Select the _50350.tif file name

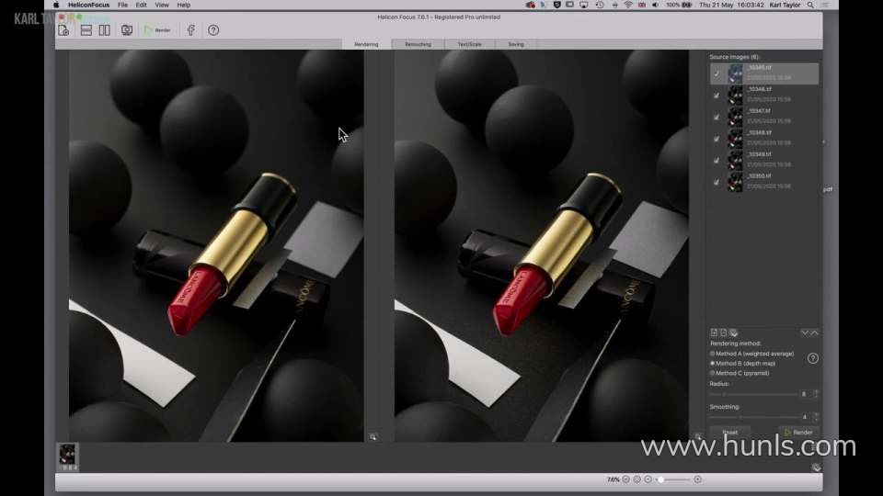759,176
